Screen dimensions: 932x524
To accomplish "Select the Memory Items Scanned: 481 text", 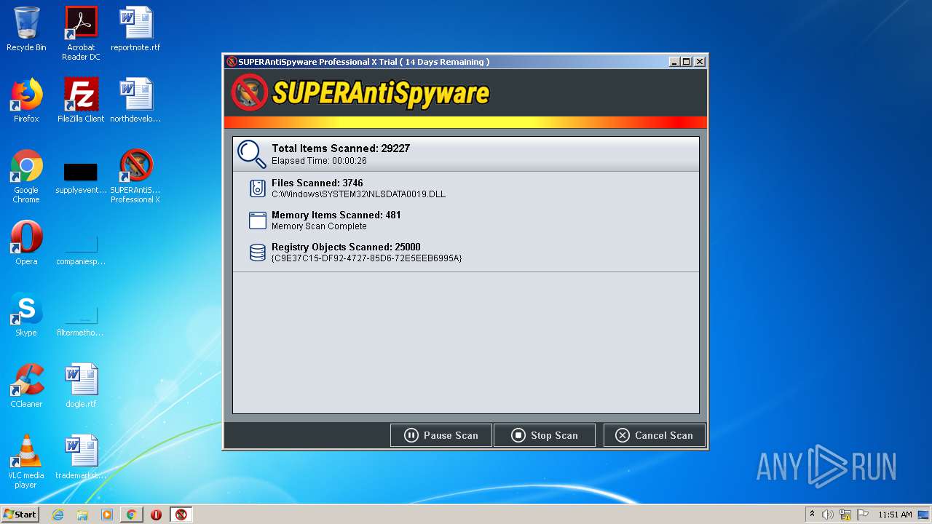I will pos(336,215).
